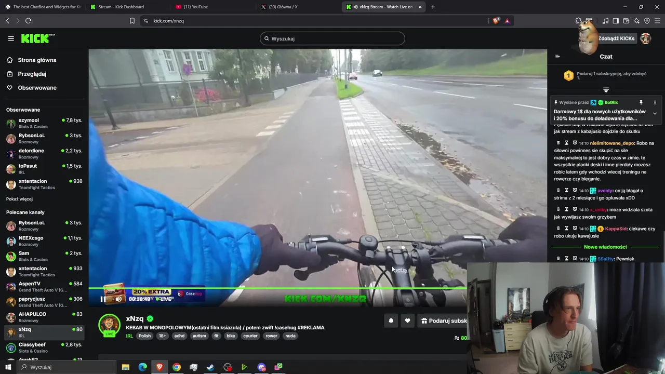Viewport: 665px width, 374px height.
Task: Go back in browser history
Action: pyautogui.click(x=8, y=21)
